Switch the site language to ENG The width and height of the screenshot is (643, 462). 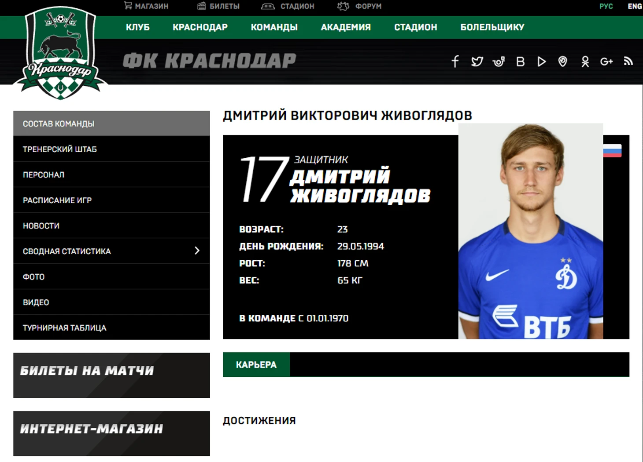(x=635, y=6)
